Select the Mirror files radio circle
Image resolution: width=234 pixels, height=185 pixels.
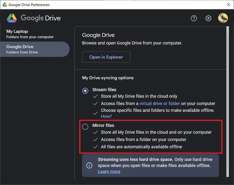pos(85,127)
